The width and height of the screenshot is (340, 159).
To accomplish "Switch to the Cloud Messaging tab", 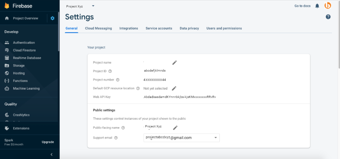I will (x=98, y=28).
